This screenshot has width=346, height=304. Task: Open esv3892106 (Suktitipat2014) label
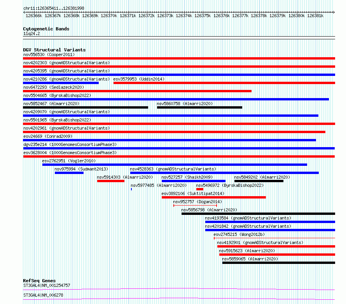[193, 193]
